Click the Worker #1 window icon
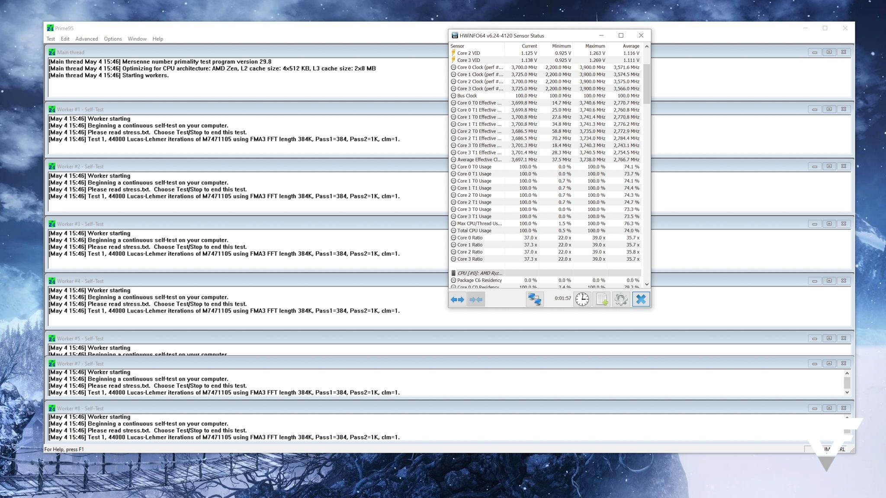Viewport: 886px width, 498px height. (x=52, y=109)
